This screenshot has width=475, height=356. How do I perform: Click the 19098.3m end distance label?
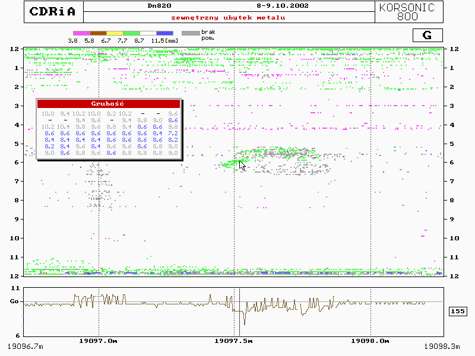click(442, 347)
